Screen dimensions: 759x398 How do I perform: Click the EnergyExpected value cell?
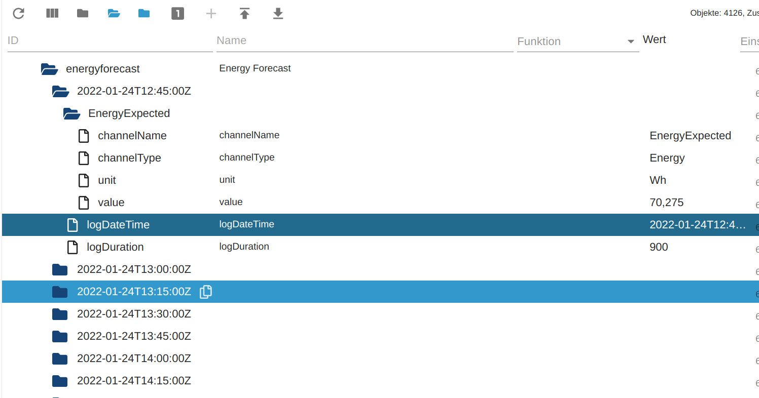pyautogui.click(x=690, y=136)
